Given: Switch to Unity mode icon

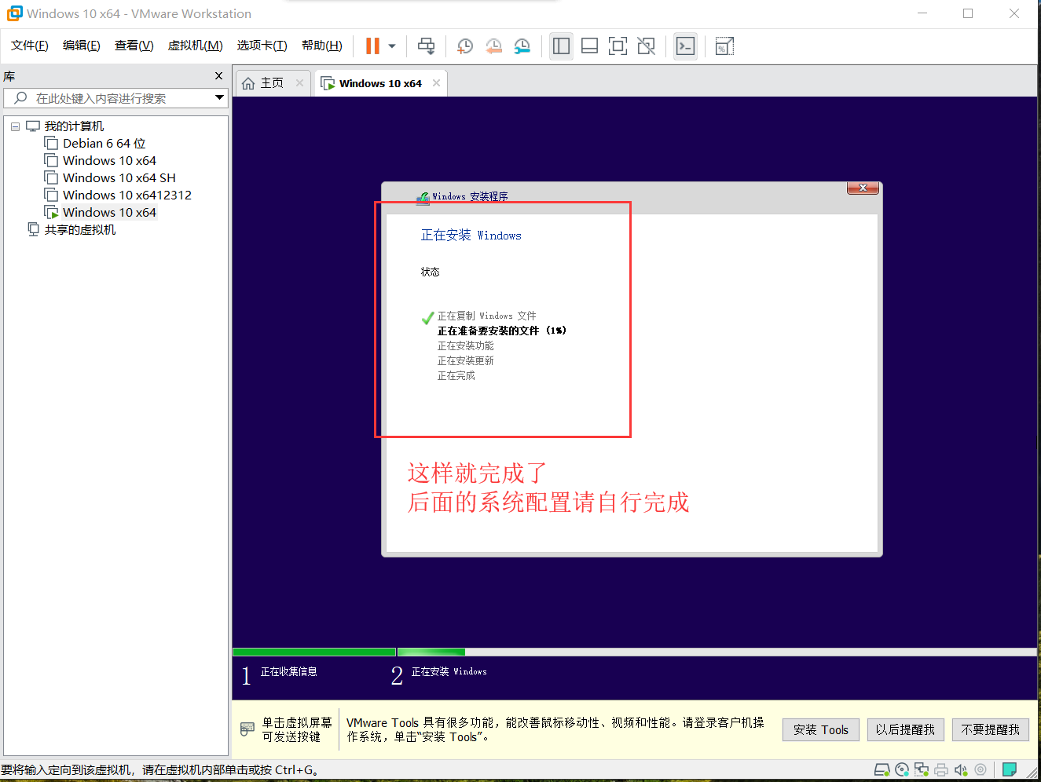Looking at the screenshot, I should [646, 46].
